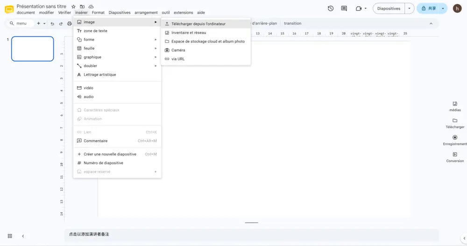Star the presentation with the star icon
The width and height of the screenshot is (467, 246).
pos(73,7)
